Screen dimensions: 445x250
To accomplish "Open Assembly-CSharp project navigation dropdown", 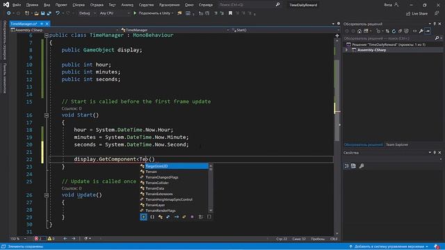I will (x=65, y=30).
